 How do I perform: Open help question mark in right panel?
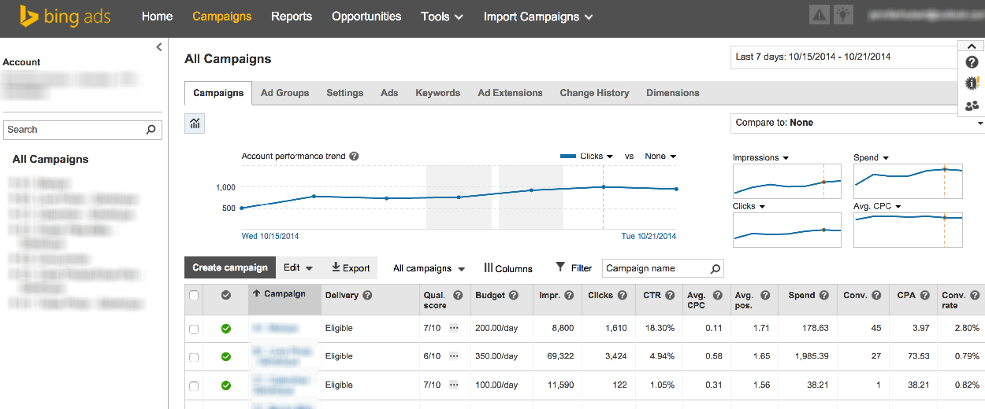(x=972, y=62)
